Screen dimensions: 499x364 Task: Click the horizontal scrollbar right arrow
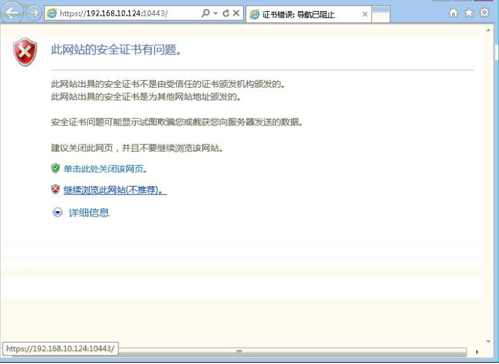[x=477, y=352]
